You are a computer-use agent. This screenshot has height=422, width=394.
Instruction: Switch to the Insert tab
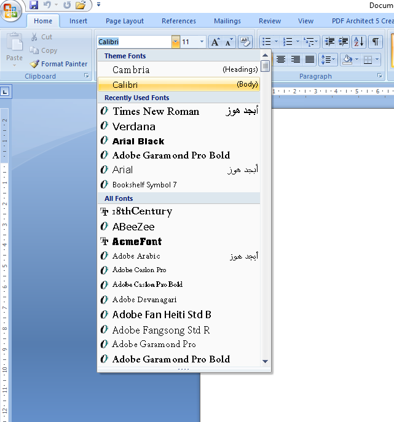point(78,21)
